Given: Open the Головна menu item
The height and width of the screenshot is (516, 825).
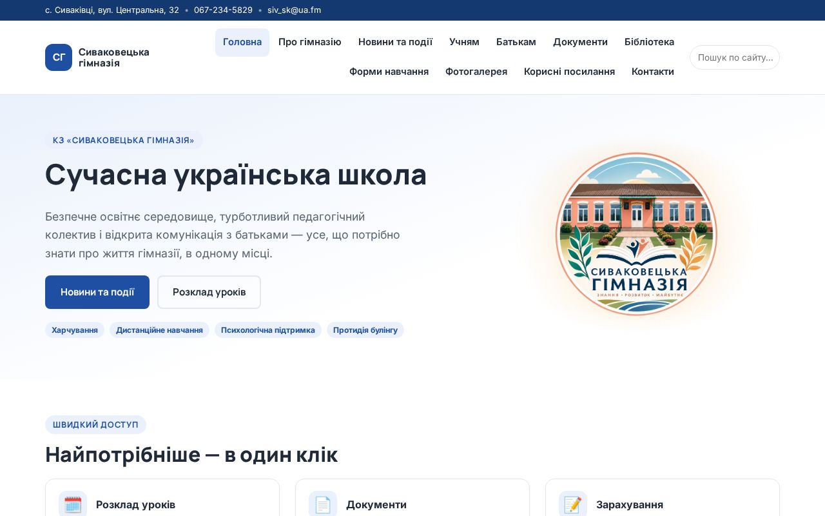Looking at the screenshot, I should click(x=242, y=42).
